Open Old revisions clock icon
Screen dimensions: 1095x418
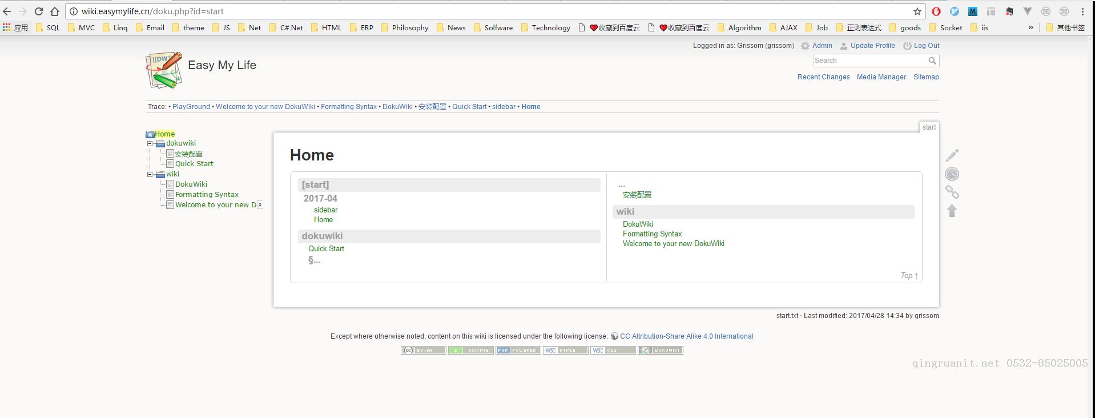952,174
